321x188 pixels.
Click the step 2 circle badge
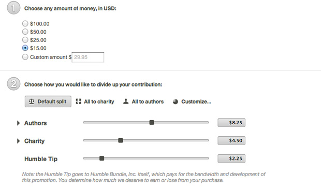13,84
